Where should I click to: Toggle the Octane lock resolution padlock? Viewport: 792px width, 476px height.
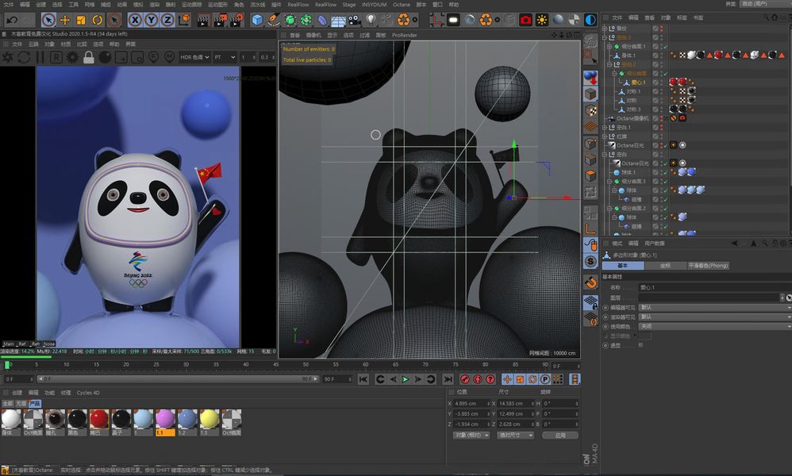88,57
